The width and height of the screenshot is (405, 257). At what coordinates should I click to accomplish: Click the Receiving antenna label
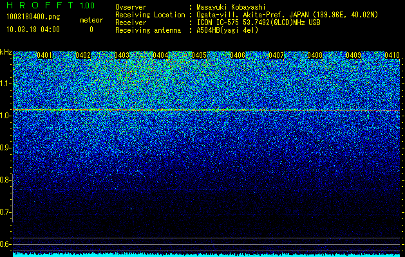[148, 30]
